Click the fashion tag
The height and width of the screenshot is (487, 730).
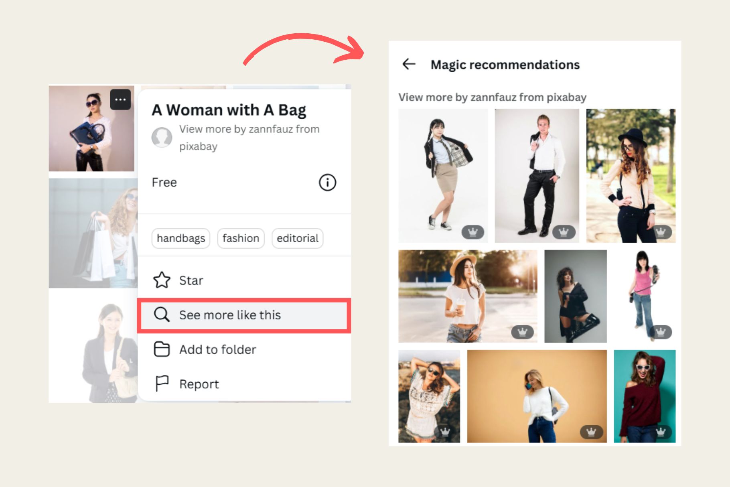click(241, 238)
